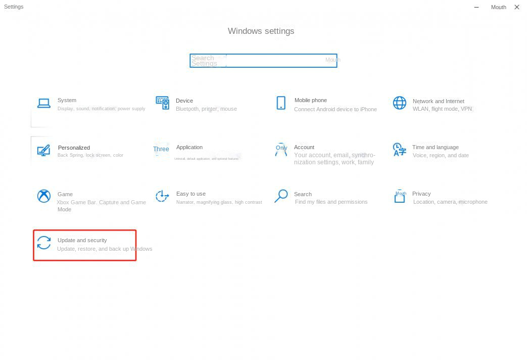Click the Time and language icon
Screen dimensions: 527x364
399,150
